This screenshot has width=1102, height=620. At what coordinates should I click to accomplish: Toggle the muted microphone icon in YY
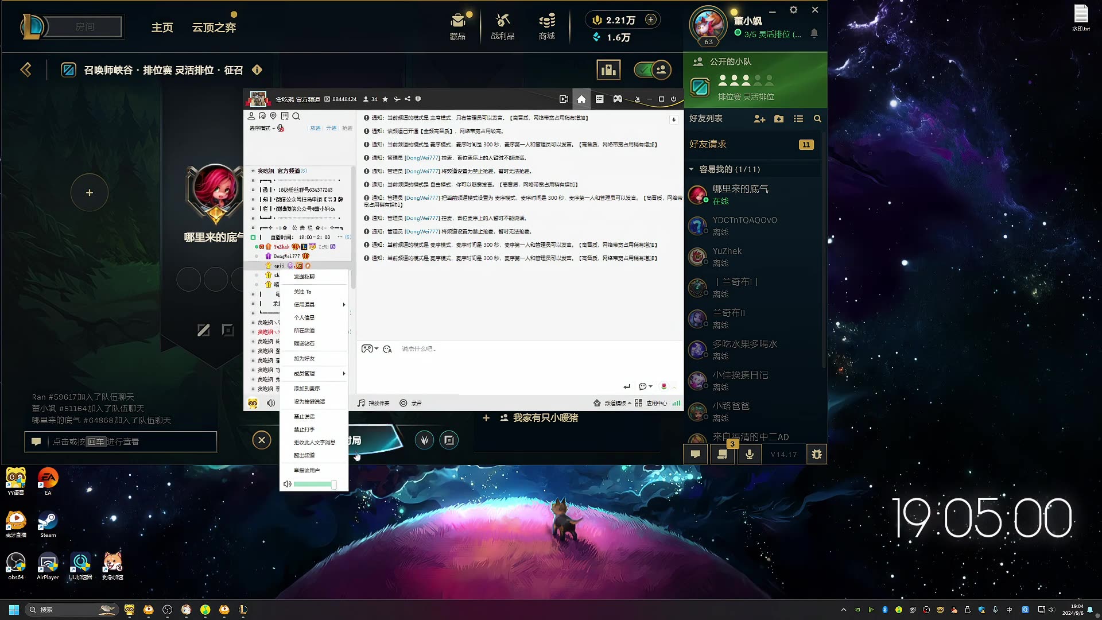[x=281, y=128]
